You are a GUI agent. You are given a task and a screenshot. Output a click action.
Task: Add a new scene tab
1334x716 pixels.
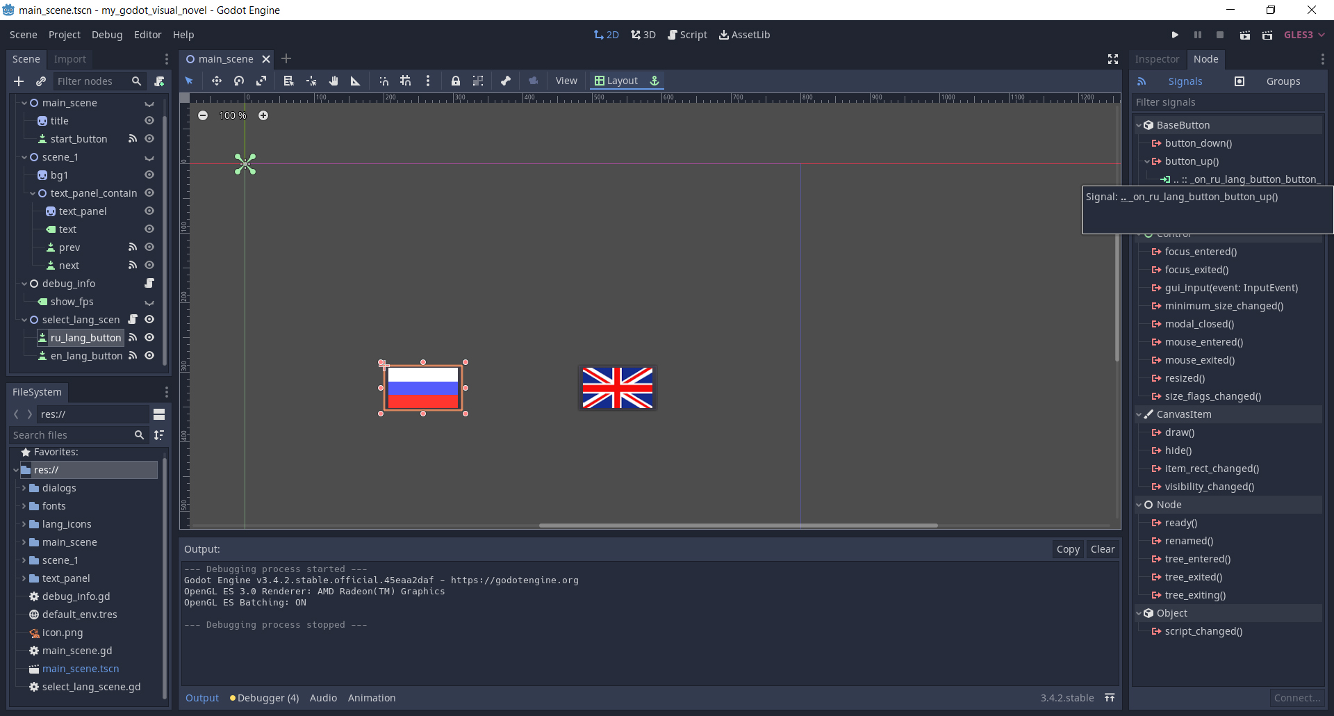tap(286, 58)
